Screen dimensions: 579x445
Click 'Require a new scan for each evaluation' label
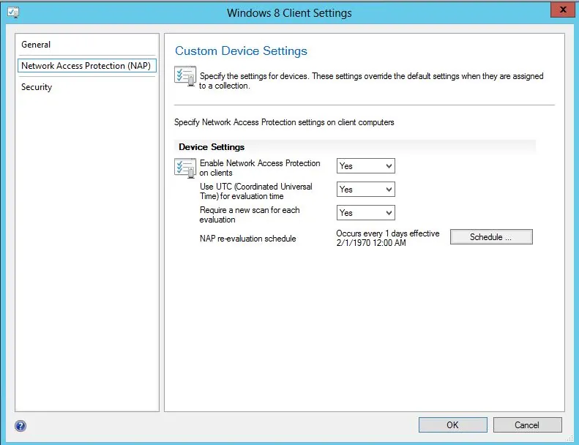coord(250,214)
